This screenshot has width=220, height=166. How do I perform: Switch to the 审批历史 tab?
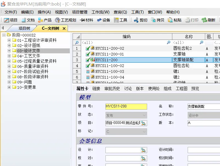(112, 88)
